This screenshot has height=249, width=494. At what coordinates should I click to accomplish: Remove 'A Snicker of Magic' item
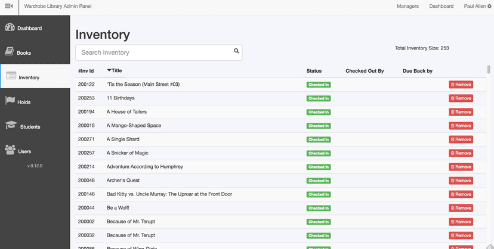point(461,153)
